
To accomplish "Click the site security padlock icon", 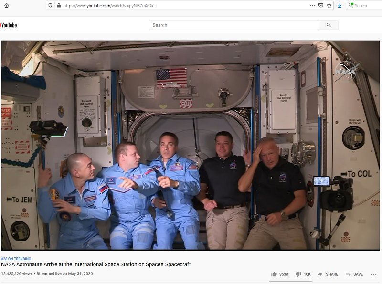I will point(59,5).
